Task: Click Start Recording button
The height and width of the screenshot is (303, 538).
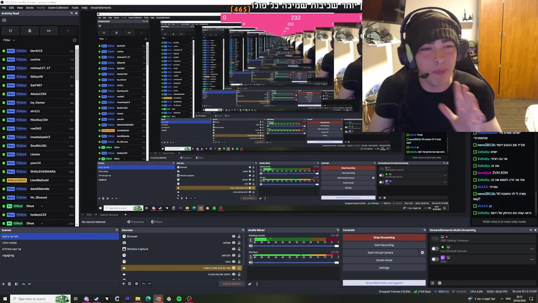Action: [x=384, y=245]
